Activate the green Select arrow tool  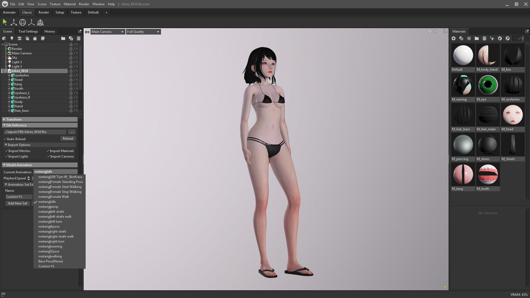[5, 22]
